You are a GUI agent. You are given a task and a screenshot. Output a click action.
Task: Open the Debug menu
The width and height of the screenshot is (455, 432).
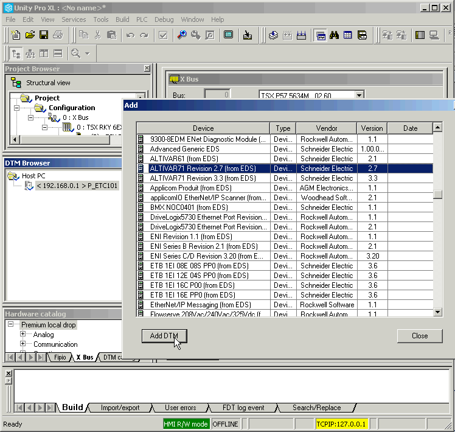click(164, 19)
